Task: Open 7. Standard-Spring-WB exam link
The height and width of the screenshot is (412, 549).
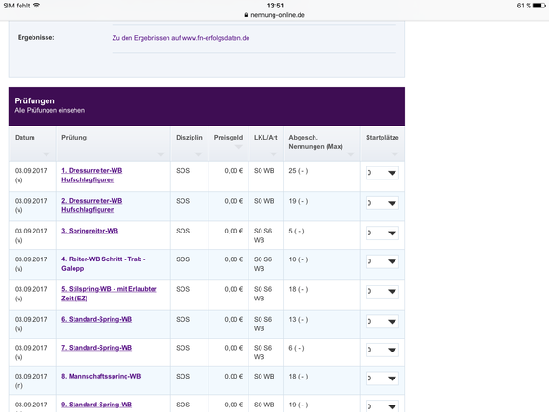Action: pos(97,348)
